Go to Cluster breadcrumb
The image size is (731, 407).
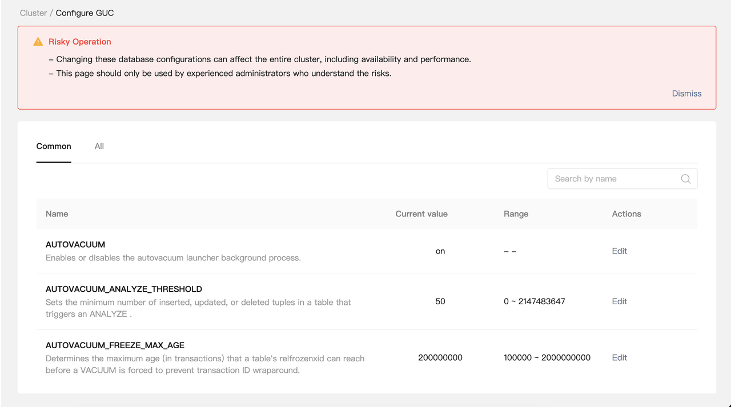click(33, 13)
